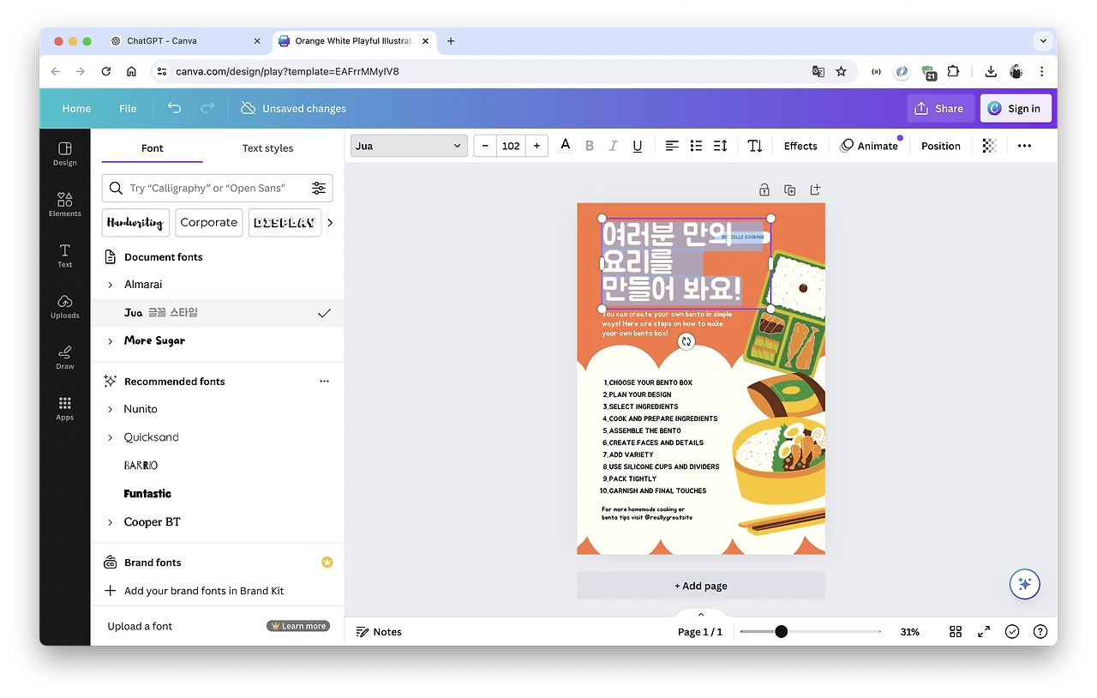The height and width of the screenshot is (698, 1097).
Task: Open grid view of pages
Action: pos(956,632)
